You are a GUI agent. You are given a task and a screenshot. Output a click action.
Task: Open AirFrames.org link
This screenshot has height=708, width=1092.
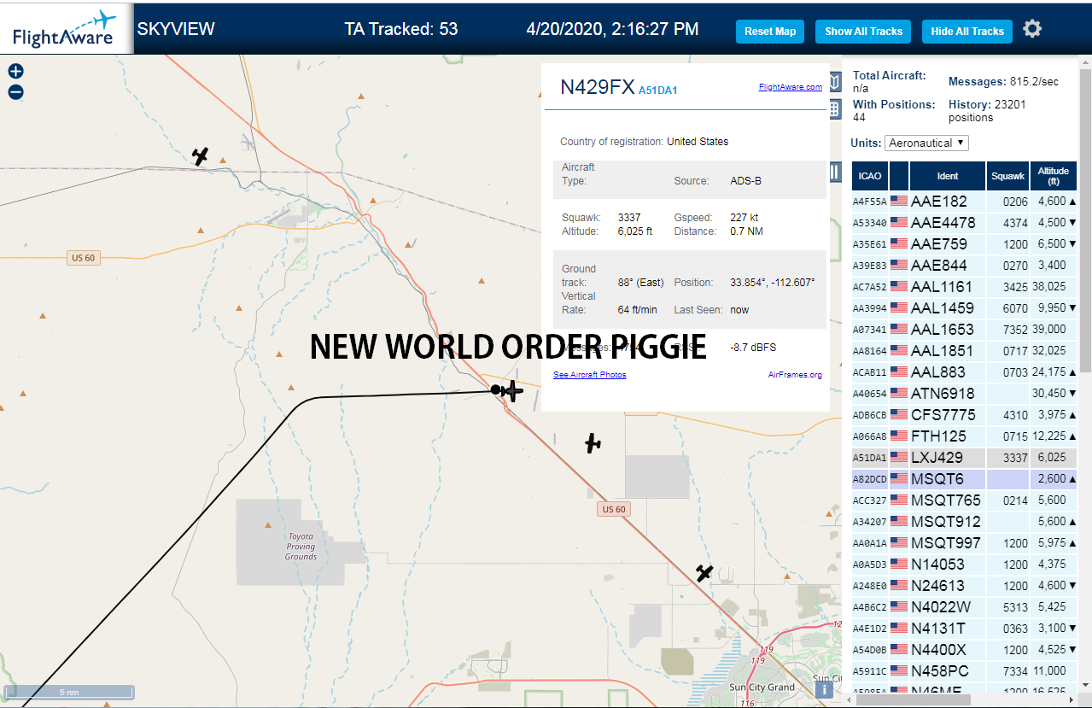tap(795, 375)
